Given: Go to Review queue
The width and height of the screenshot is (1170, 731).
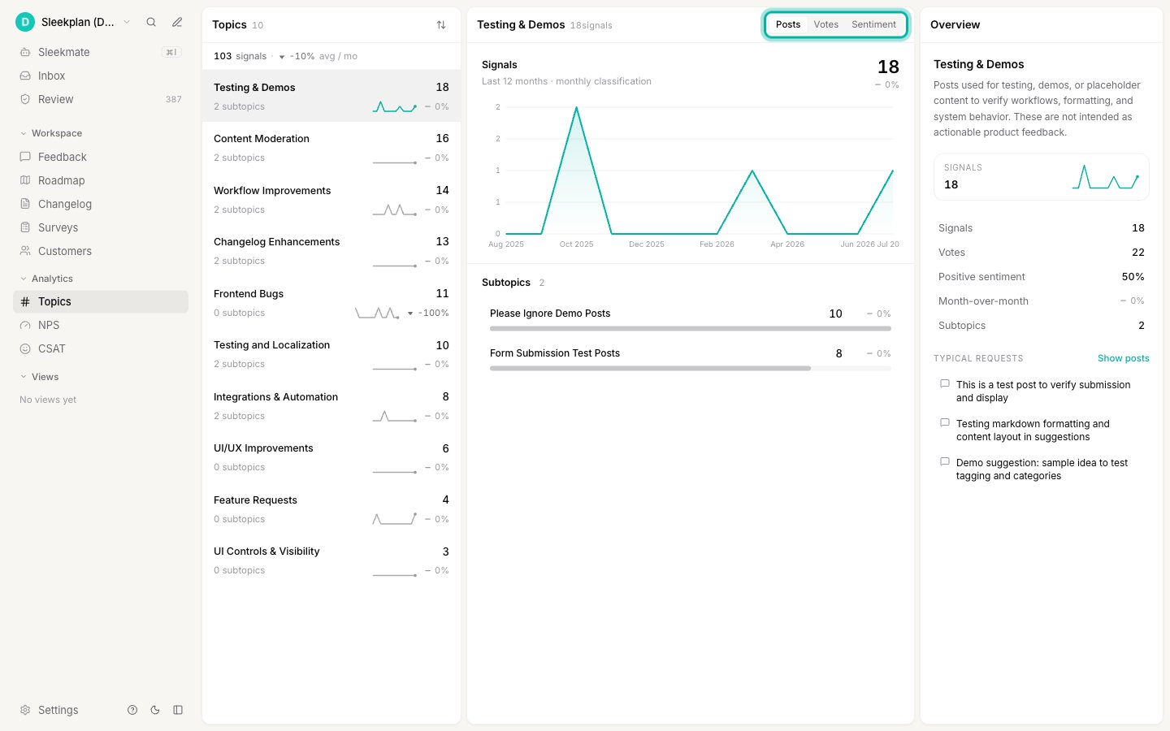Looking at the screenshot, I should click(101, 99).
